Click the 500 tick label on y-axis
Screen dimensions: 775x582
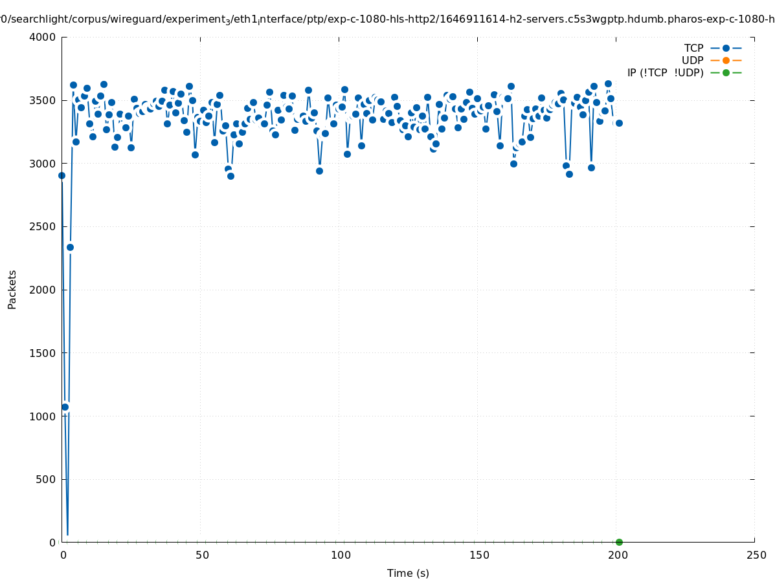(x=46, y=479)
